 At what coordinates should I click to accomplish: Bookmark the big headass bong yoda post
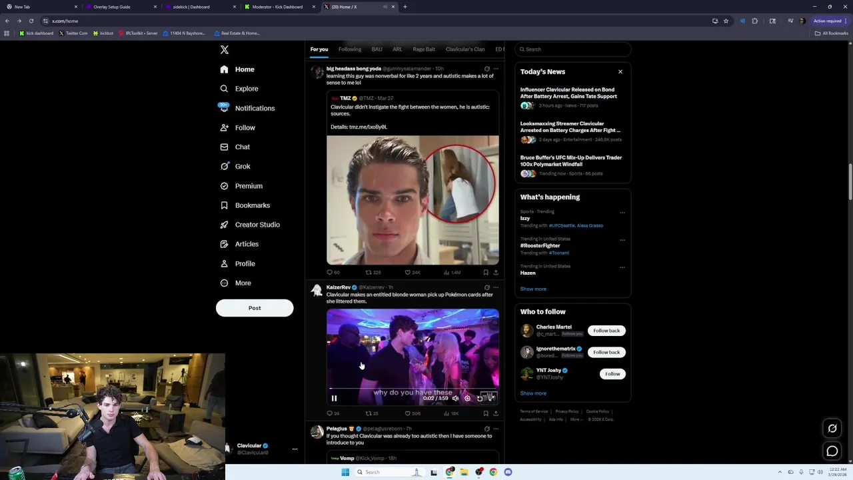point(486,272)
